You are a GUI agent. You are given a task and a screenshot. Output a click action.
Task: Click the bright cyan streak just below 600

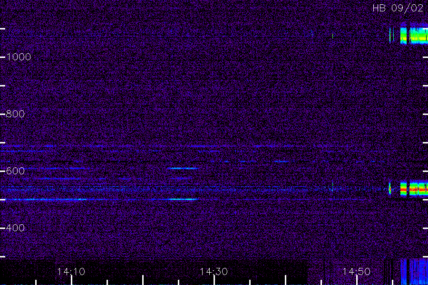point(183,168)
